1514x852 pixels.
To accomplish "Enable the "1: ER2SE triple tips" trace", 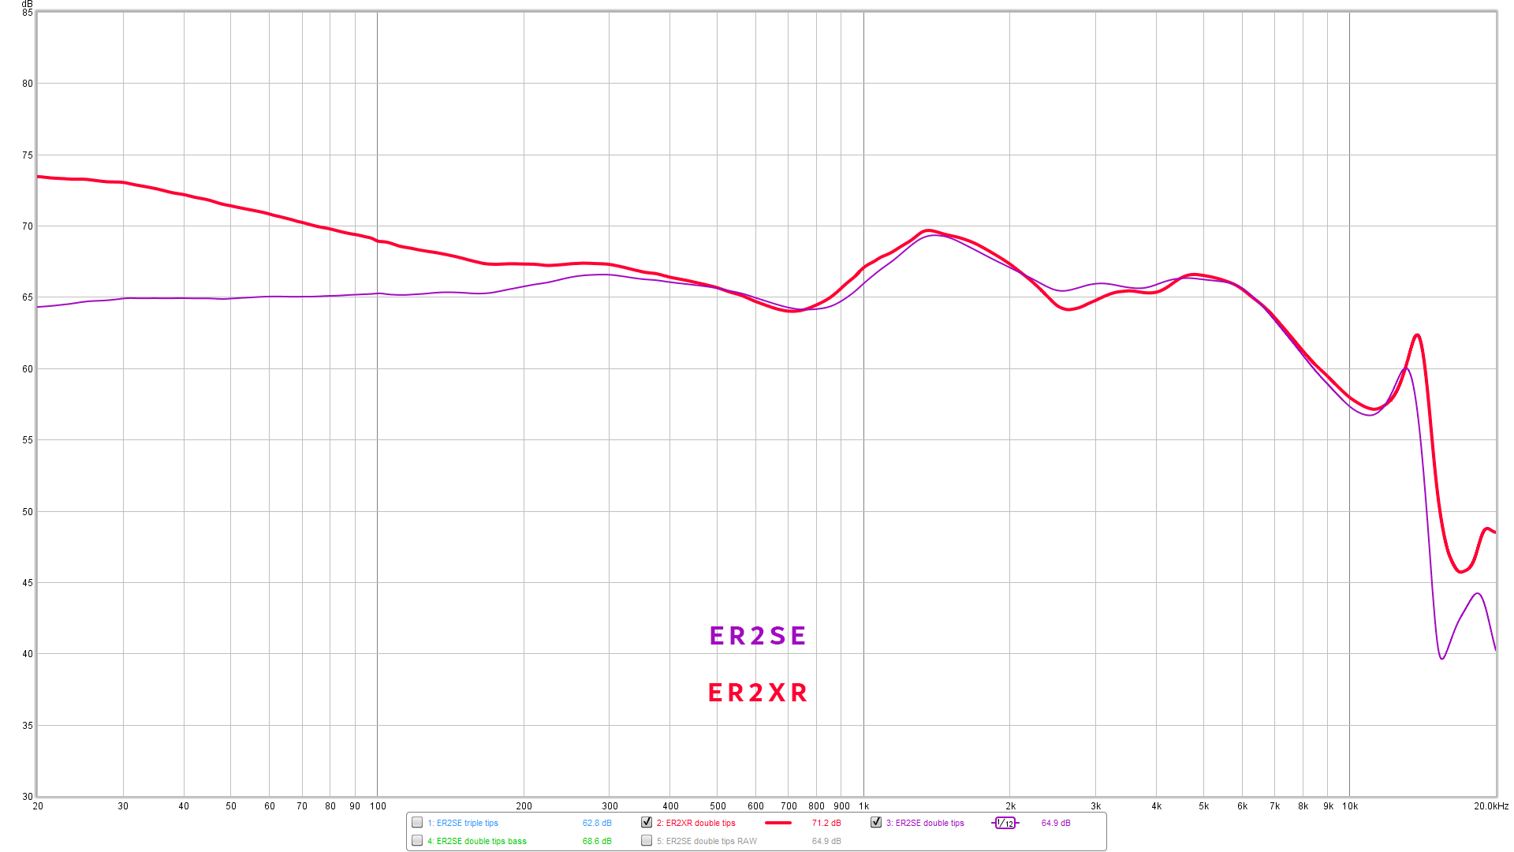I will [x=416, y=822].
